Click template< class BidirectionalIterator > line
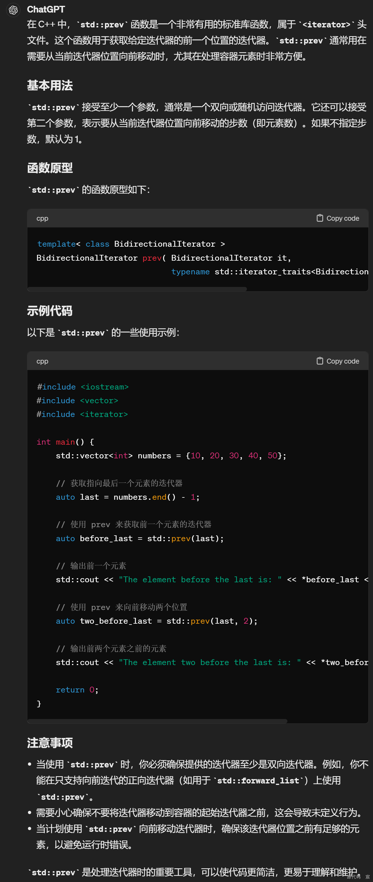The width and height of the screenshot is (373, 882). coord(131,244)
